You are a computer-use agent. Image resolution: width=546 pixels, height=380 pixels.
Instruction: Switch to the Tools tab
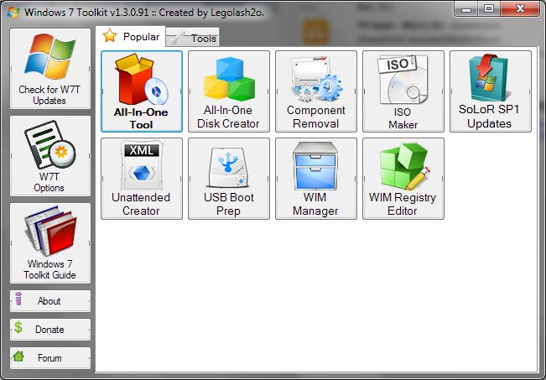click(193, 38)
